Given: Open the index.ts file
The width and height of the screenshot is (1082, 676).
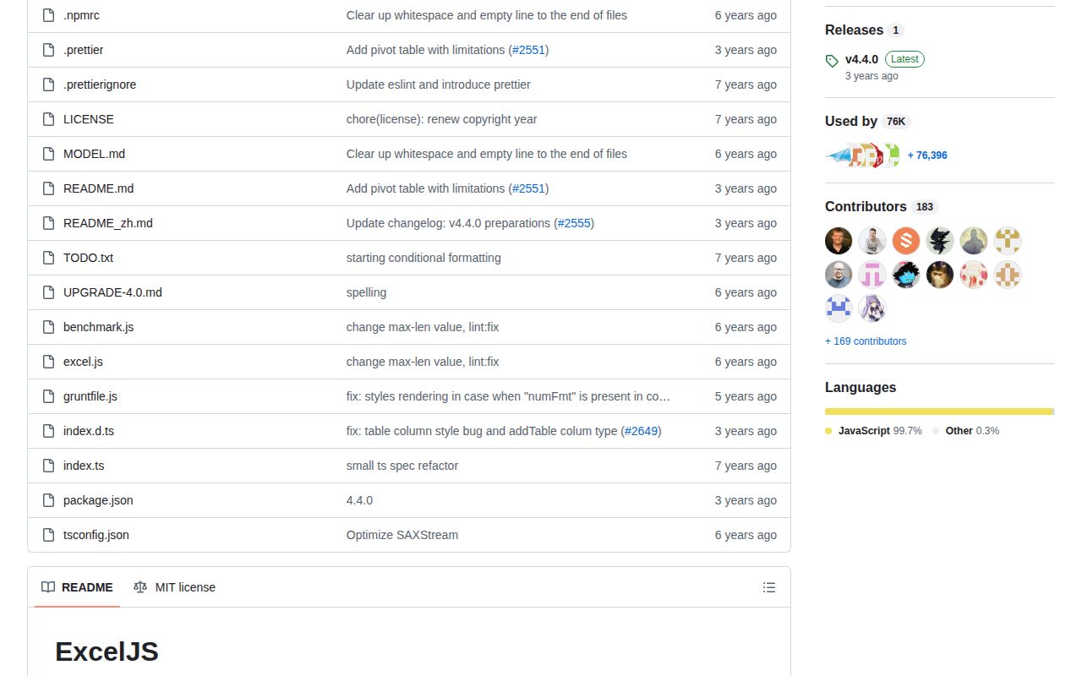Looking at the screenshot, I should click(84, 466).
